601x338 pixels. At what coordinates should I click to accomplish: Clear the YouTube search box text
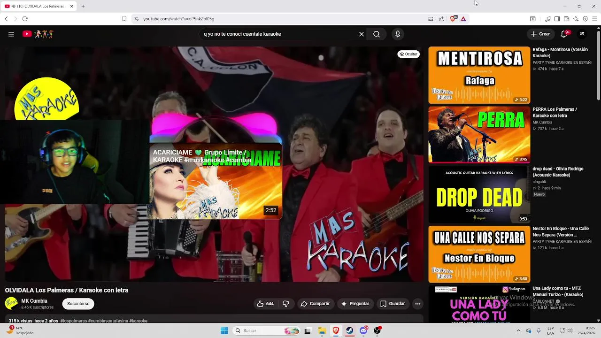[x=362, y=34]
